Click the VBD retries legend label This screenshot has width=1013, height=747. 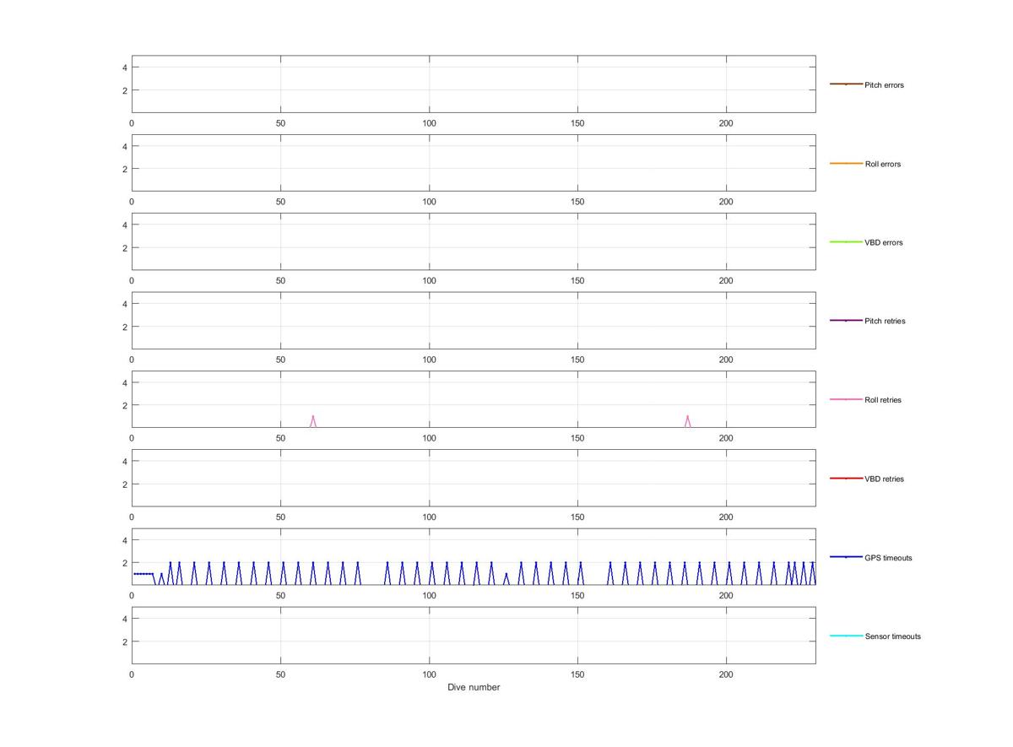pyautogui.click(x=884, y=479)
